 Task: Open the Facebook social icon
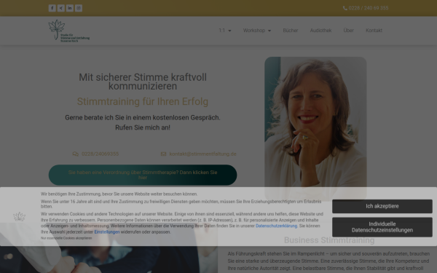point(52,8)
